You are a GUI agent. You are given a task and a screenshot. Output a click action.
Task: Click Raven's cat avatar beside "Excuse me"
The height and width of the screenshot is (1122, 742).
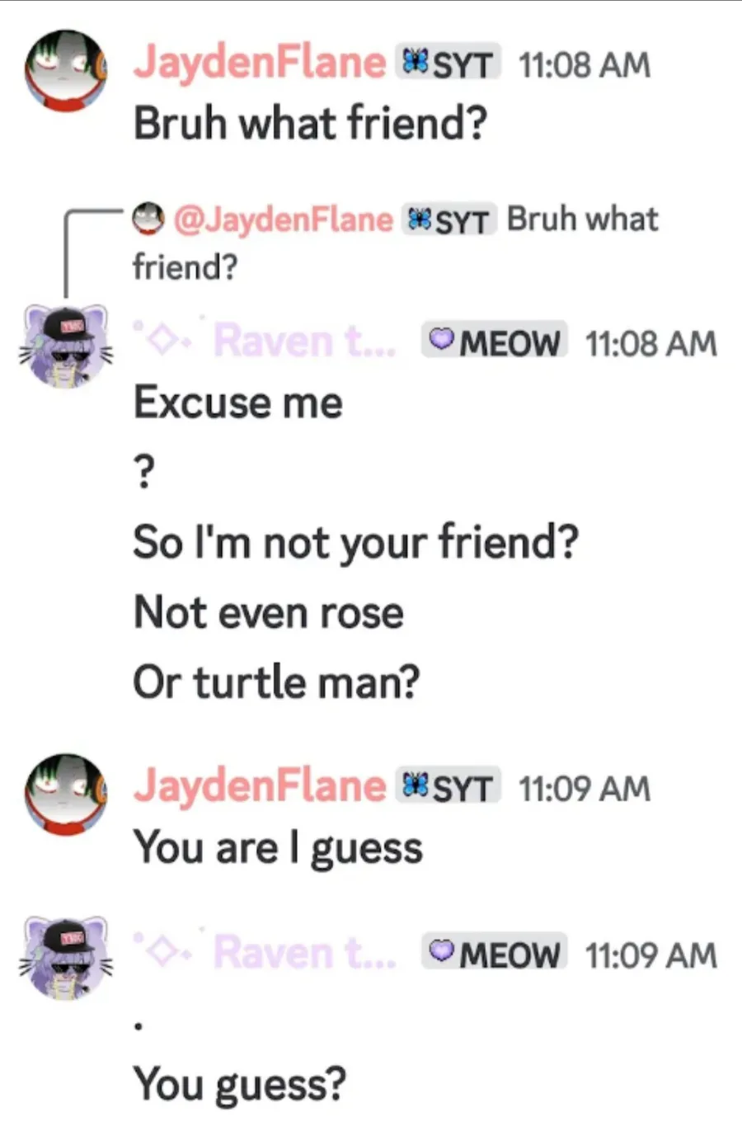click(66, 346)
